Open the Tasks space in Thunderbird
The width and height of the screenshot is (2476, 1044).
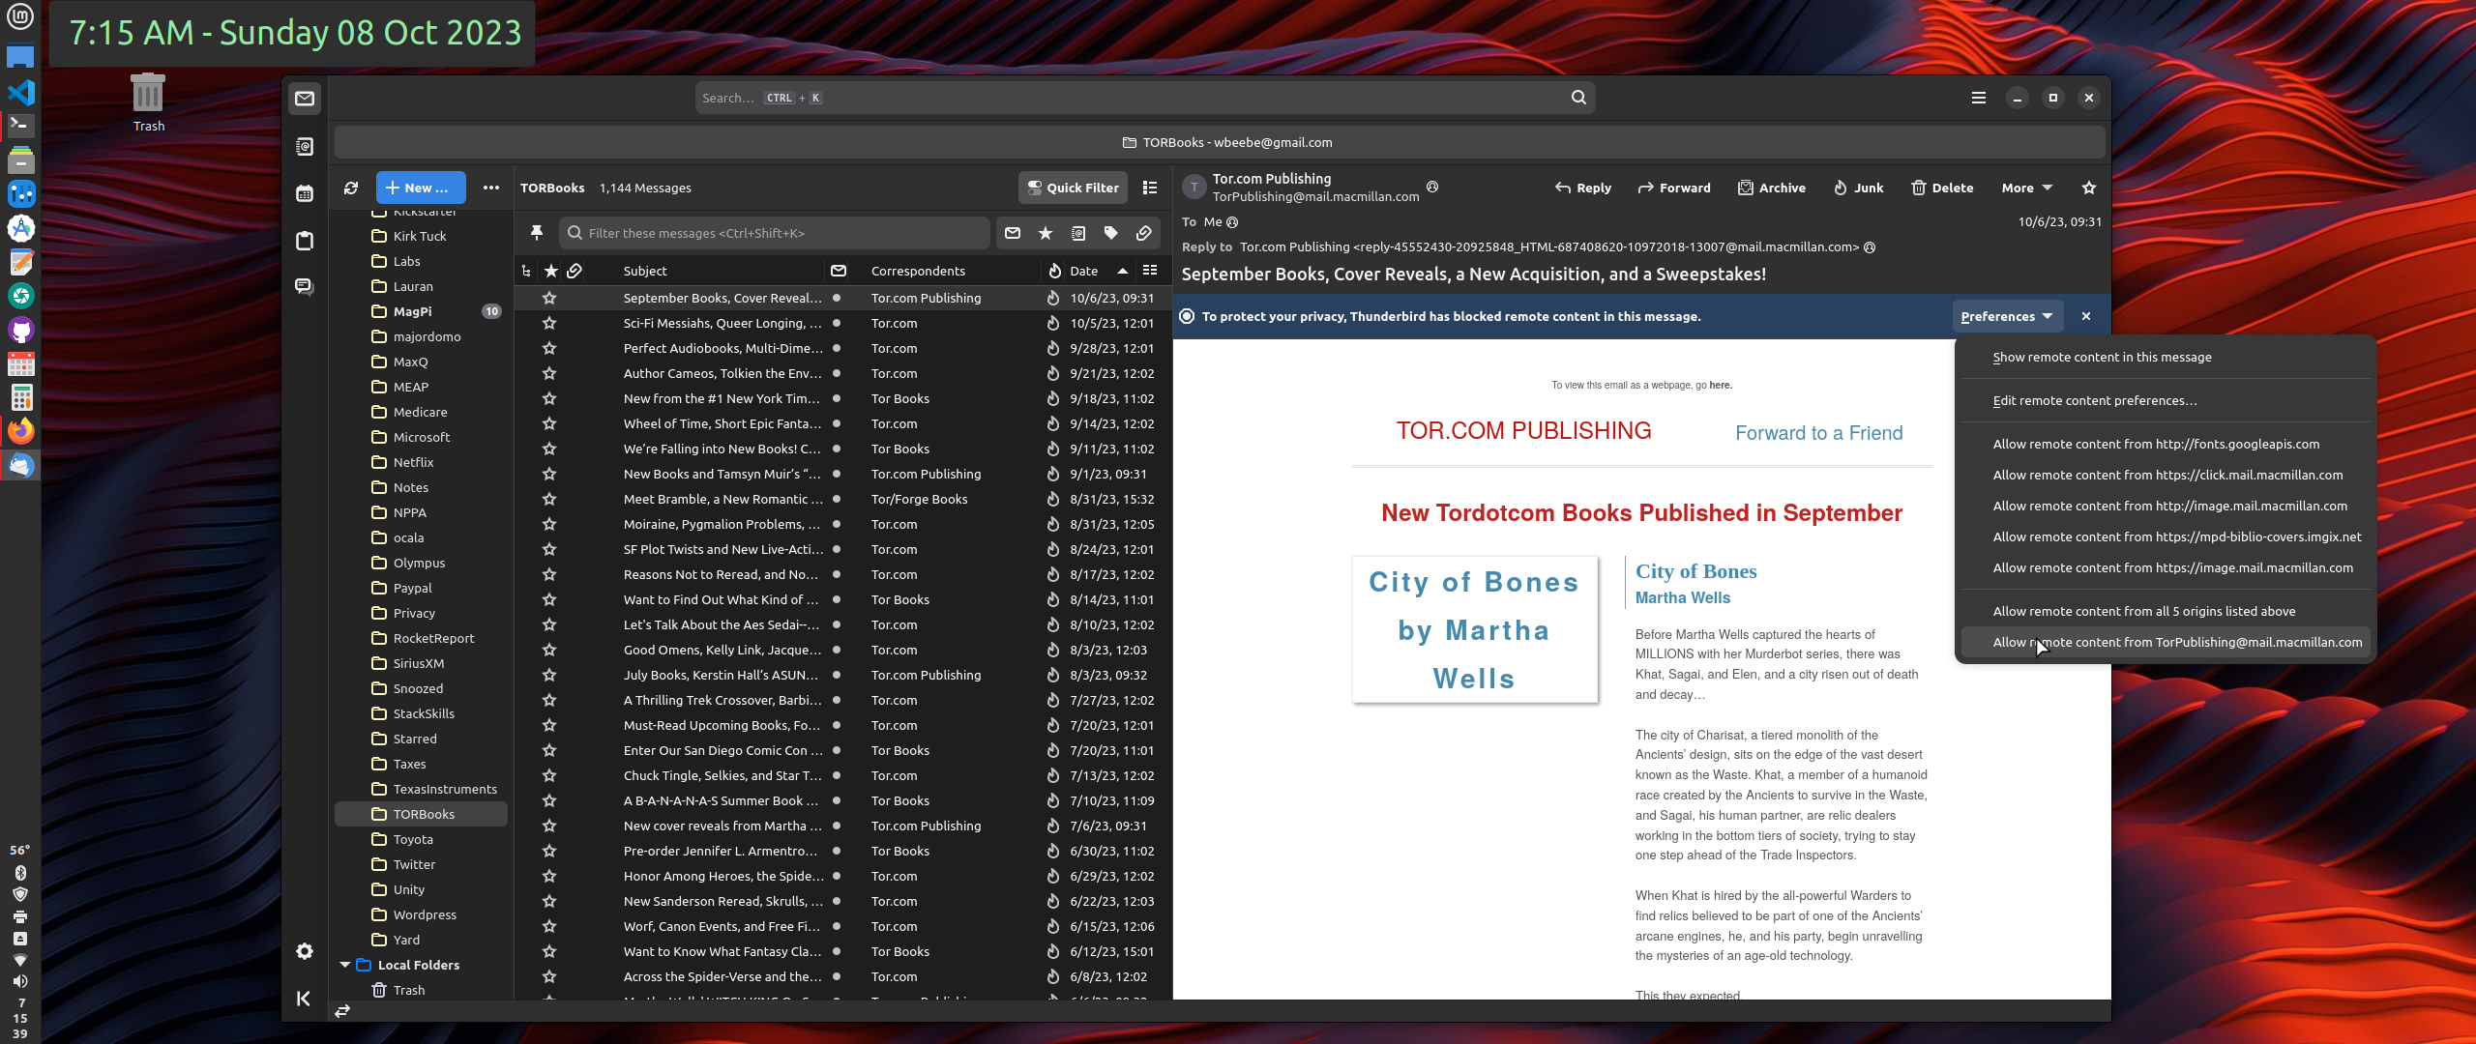pyautogui.click(x=305, y=240)
